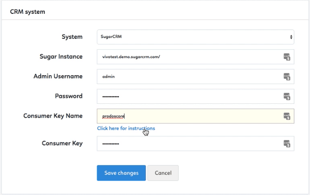This screenshot has height=195, width=310.
Task: Click the Admin Username label
Action: (58, 76)
